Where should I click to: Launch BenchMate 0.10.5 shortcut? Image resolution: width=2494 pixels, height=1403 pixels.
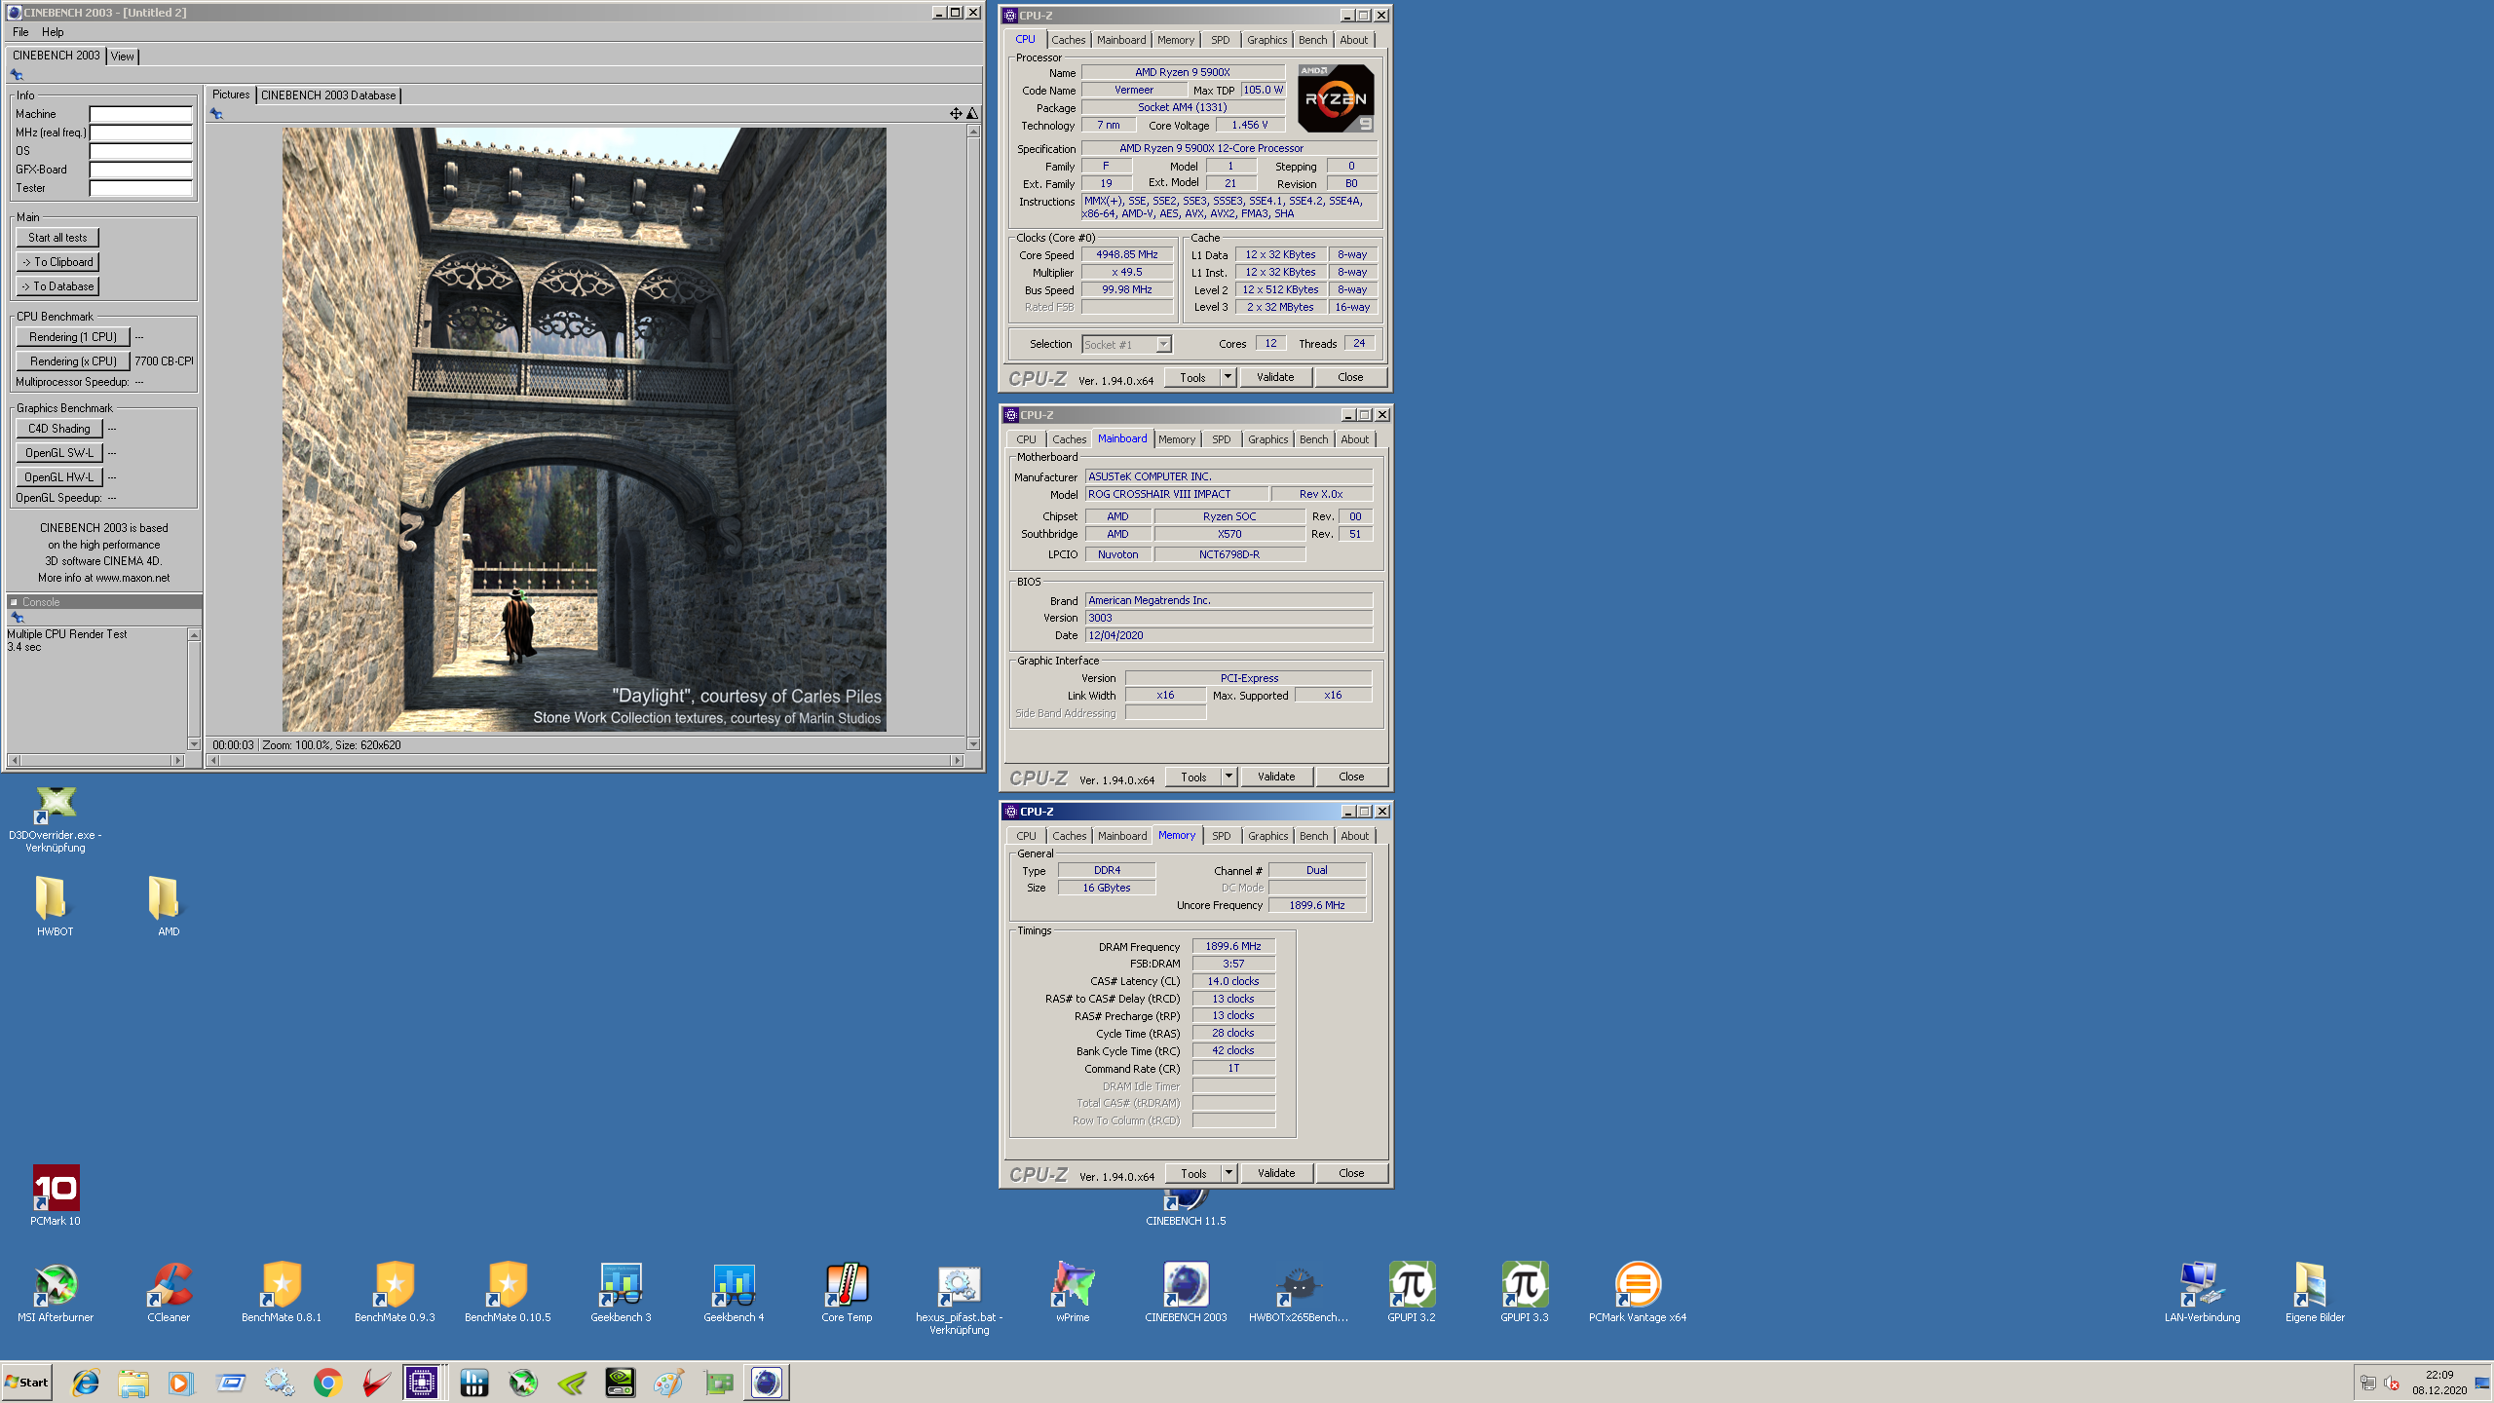pyautogui.click(x=508, y=1292)
